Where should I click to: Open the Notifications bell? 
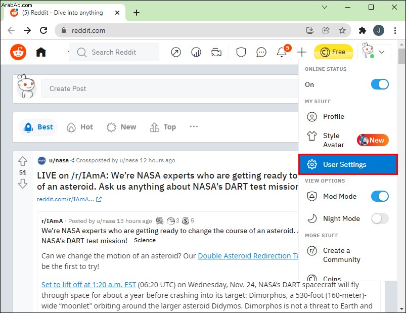282,52
